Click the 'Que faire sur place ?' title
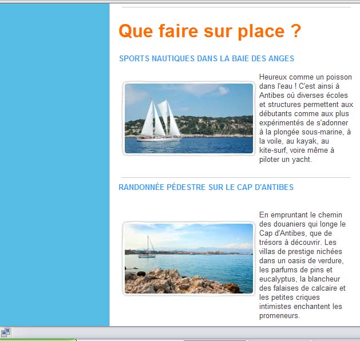Screen dimensions: 360x341 [x=209, y=31]
